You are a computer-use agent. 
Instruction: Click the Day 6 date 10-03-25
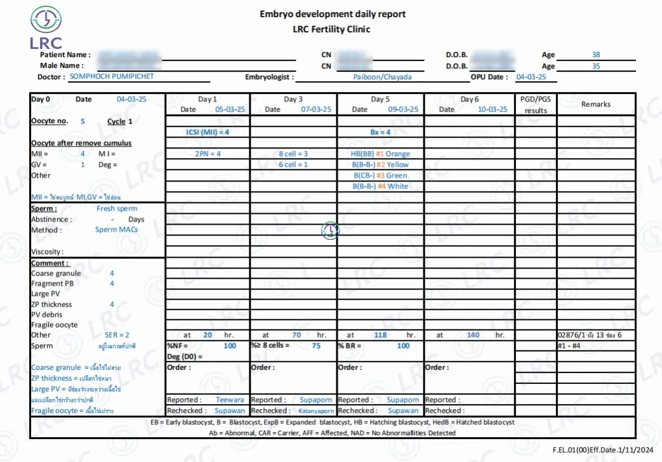pyautogui.click(x=493, y=109)
